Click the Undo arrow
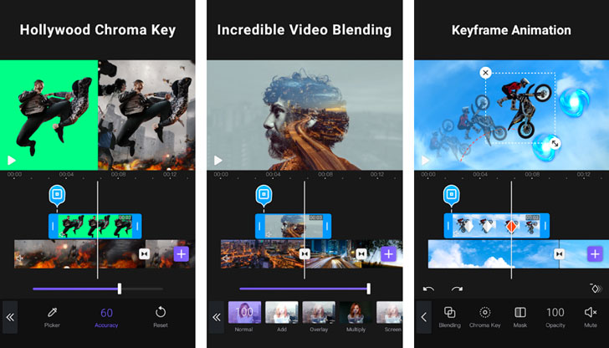The width and height of the screenshot is (609, 348). point(428,289)
